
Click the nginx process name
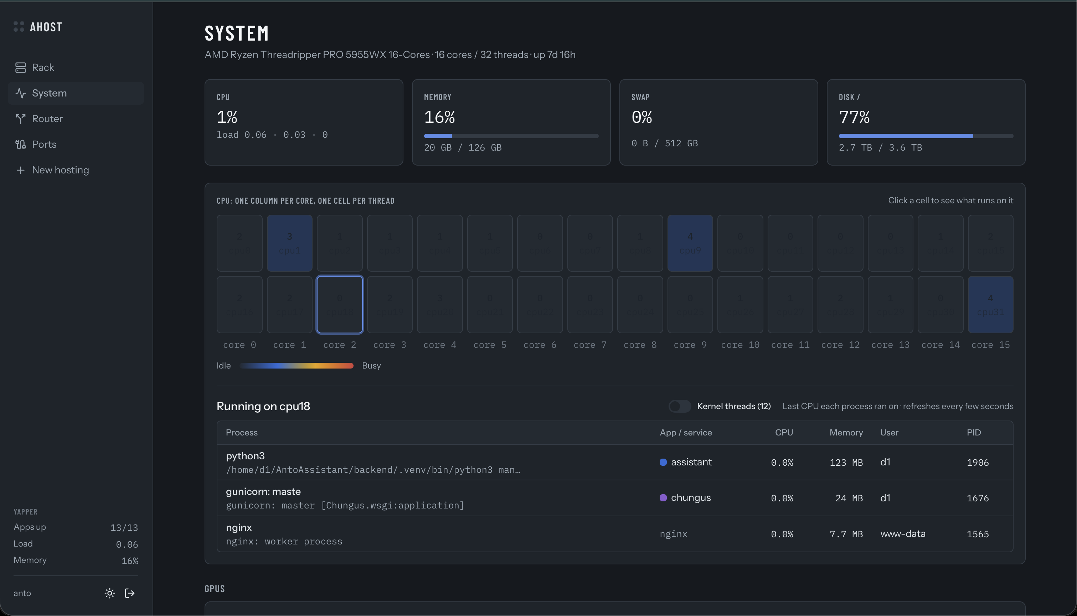239,528
